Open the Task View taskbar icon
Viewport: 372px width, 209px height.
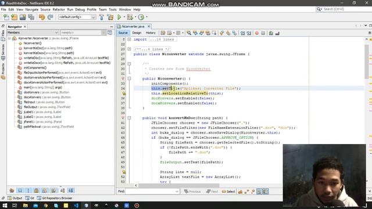coord(15,206)
